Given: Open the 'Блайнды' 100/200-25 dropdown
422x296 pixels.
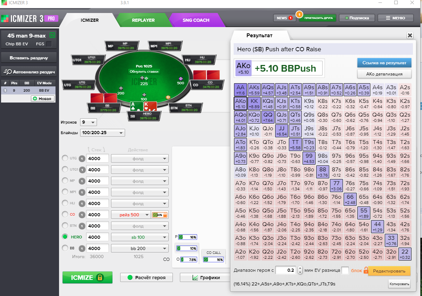Looking at the screenshot, I should coord(103,133).
